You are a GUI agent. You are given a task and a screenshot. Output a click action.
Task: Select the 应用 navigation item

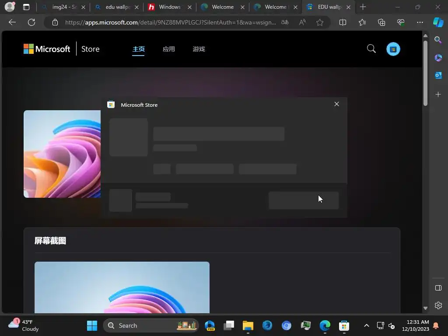(168, 49)
